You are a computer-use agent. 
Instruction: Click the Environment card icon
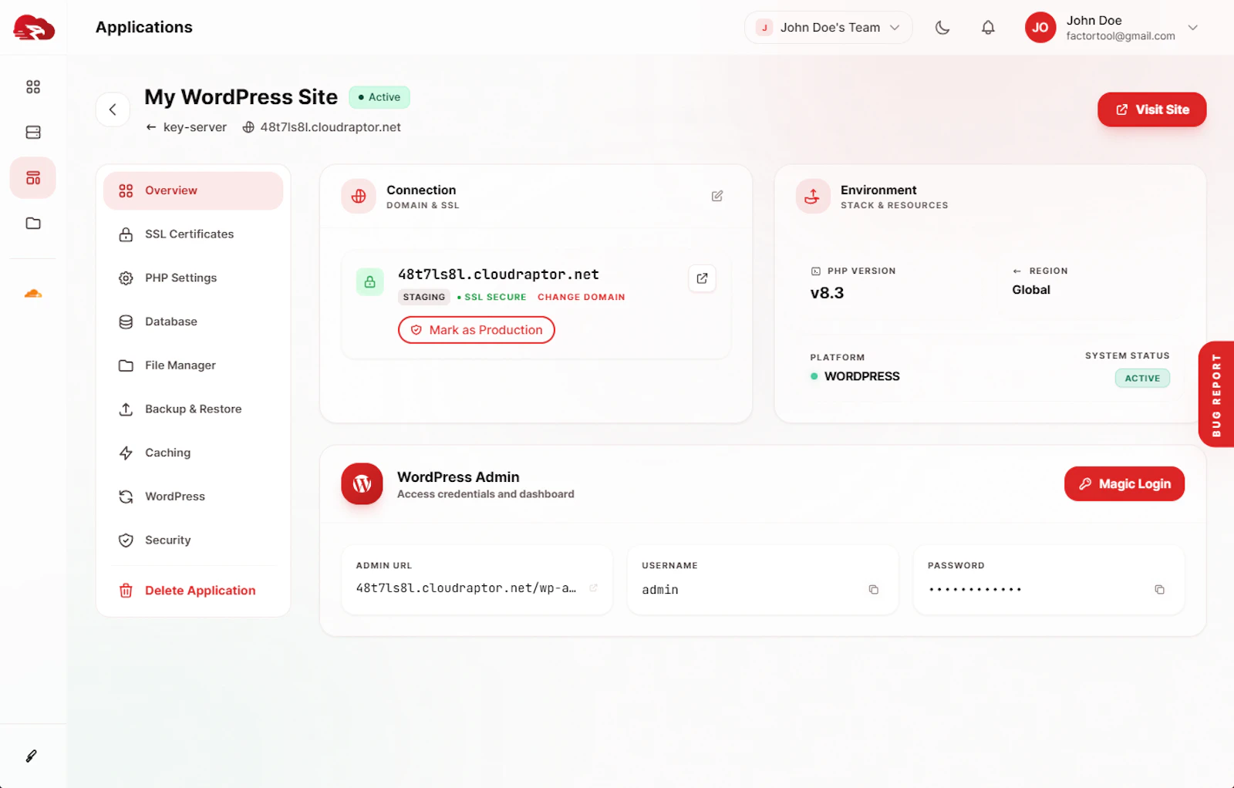point(813,196)
